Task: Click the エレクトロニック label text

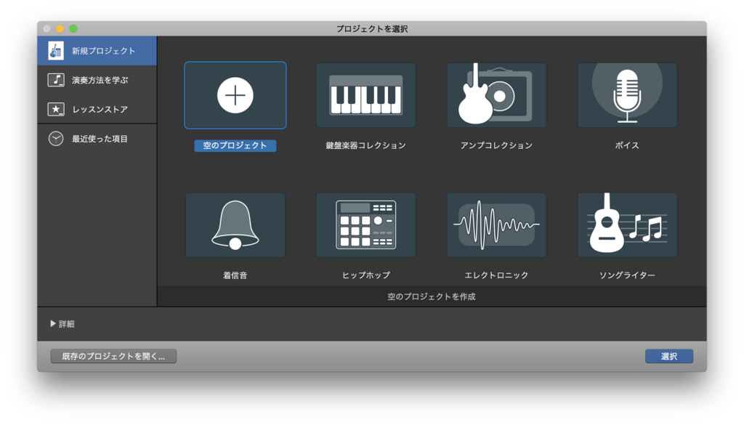Action: [x=496, y=275]
